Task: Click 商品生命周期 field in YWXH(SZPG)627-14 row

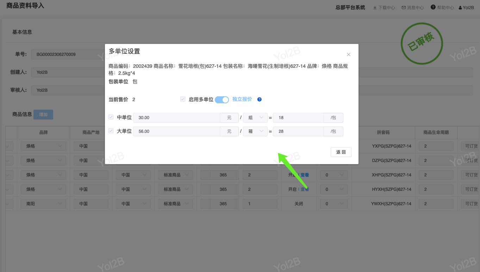Action: [x=436, y=204]
